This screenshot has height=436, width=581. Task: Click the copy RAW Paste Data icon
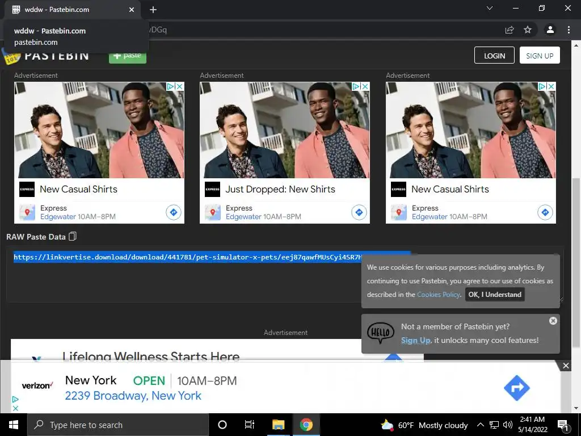pos(73,237)
